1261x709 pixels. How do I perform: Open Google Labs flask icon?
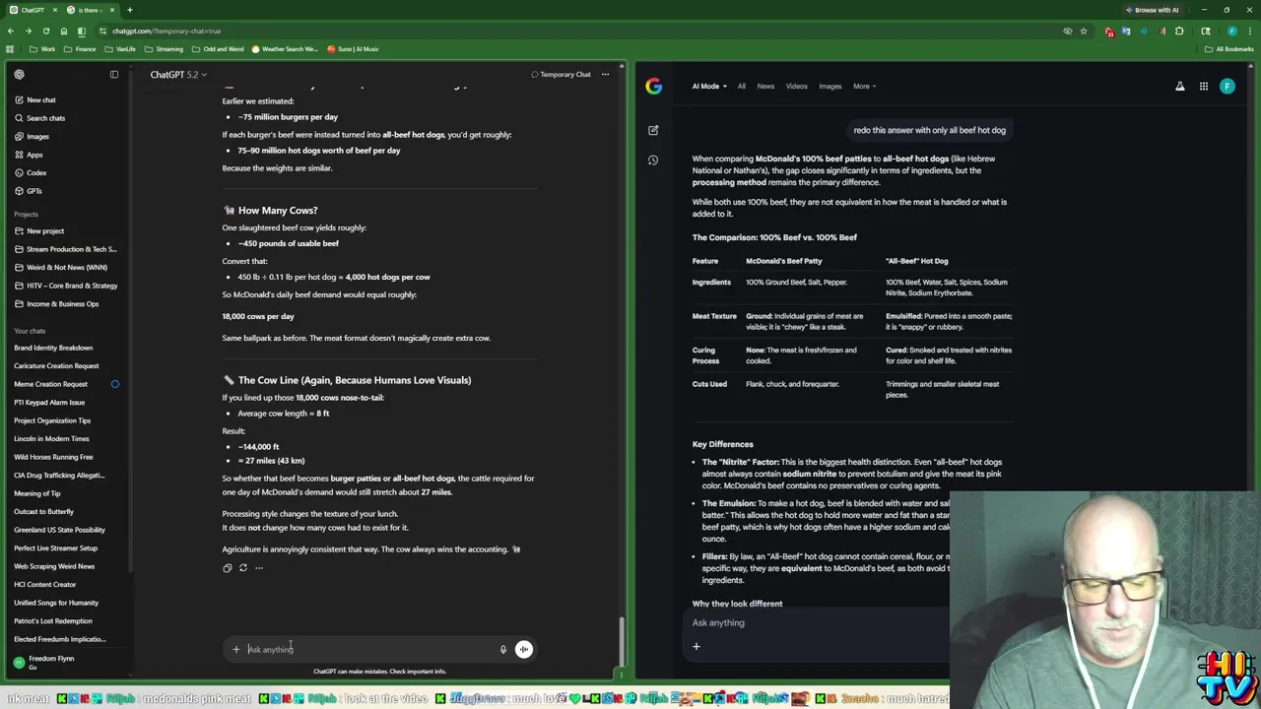tap(1179, 87)
